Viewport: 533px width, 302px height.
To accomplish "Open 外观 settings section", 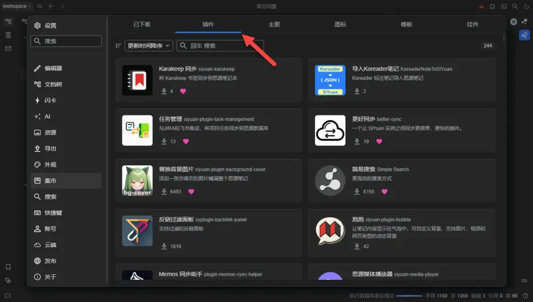I will click(x=66, y=164).
